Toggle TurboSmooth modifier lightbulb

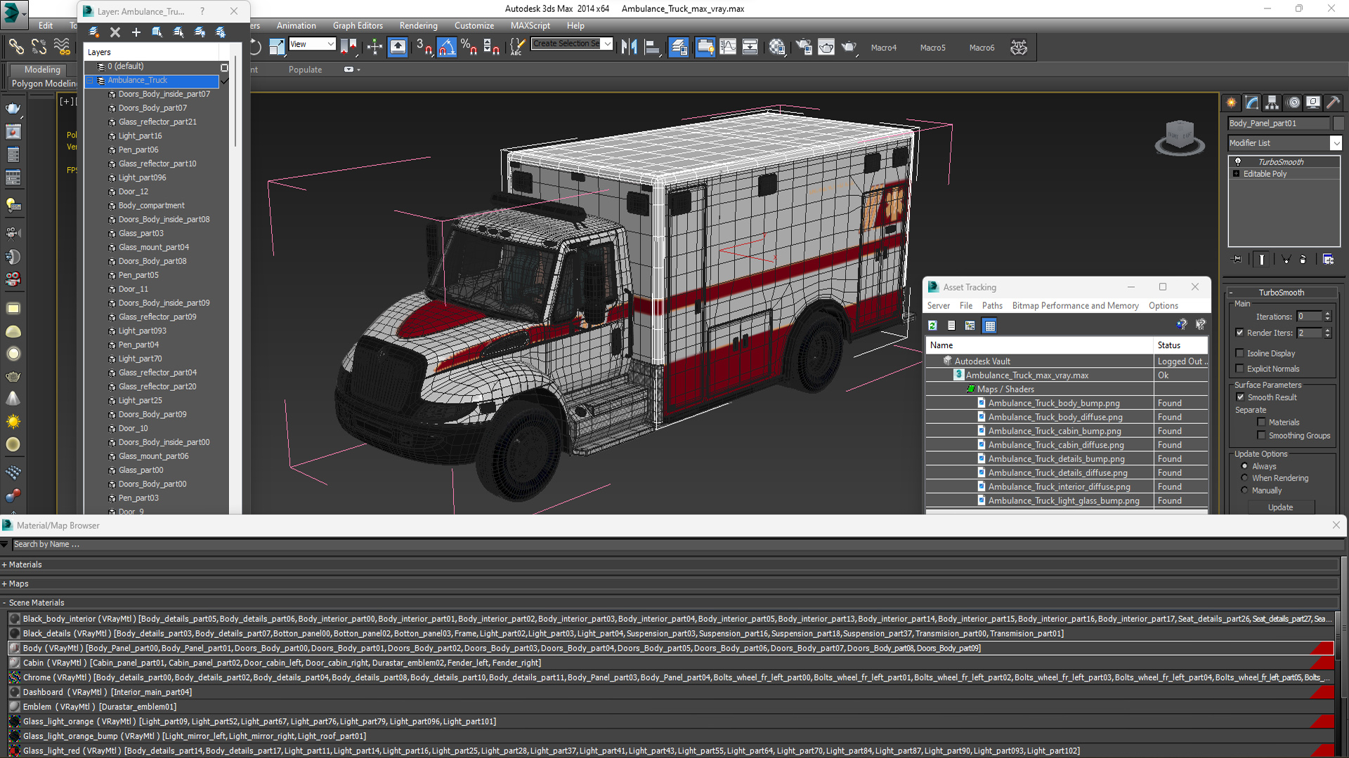(x=1238, y=161)
